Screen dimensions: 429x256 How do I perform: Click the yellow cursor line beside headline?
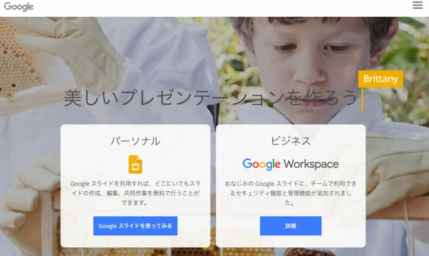point(362,99)
